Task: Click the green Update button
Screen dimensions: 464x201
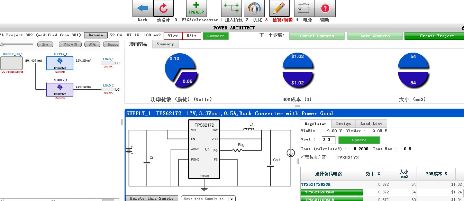Action: (x=359, y=140)
